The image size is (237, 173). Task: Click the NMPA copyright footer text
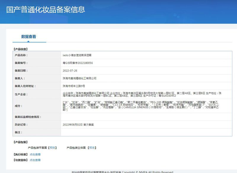pos(122,172)
